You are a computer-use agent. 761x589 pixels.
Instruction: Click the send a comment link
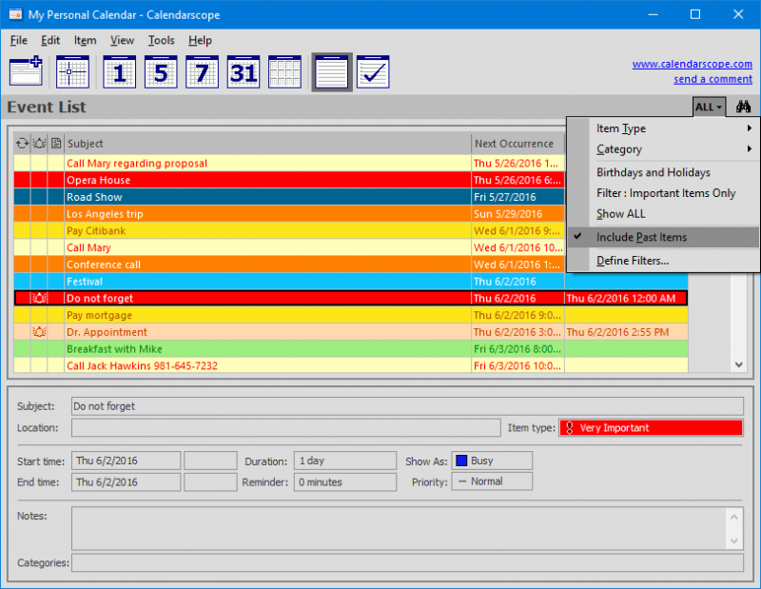pos(712,79)
